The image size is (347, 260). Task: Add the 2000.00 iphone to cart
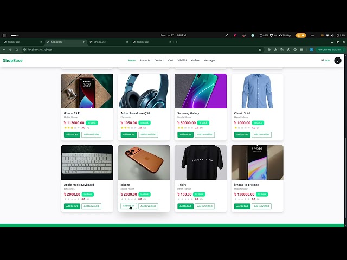[x=128, y=206]
